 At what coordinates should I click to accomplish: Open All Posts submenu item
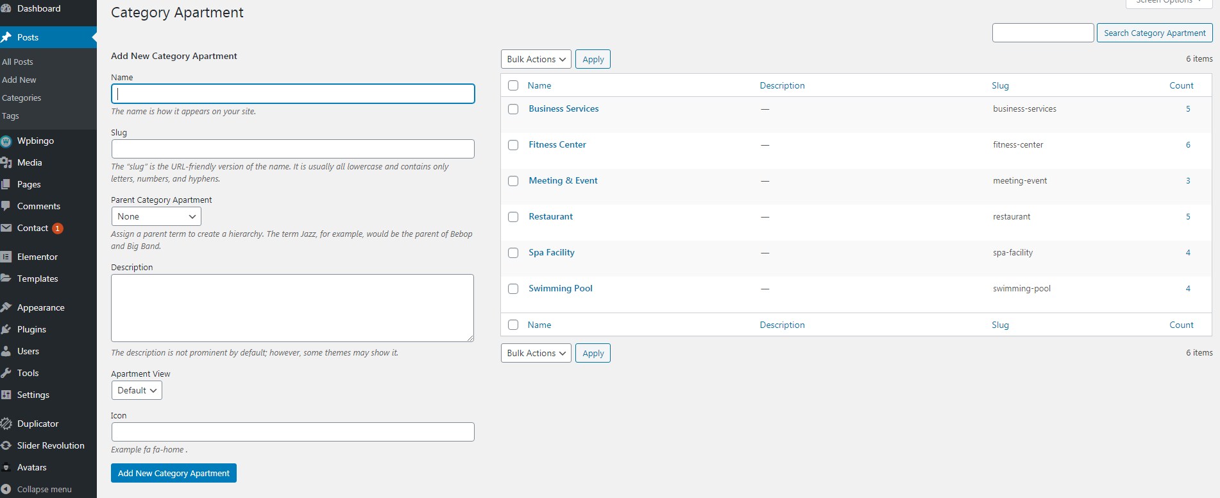(x=17, y=62)
